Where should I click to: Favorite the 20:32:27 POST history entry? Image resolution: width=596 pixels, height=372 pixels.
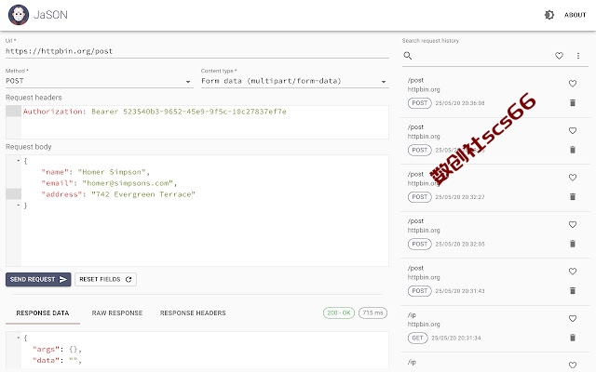(573, 178)
